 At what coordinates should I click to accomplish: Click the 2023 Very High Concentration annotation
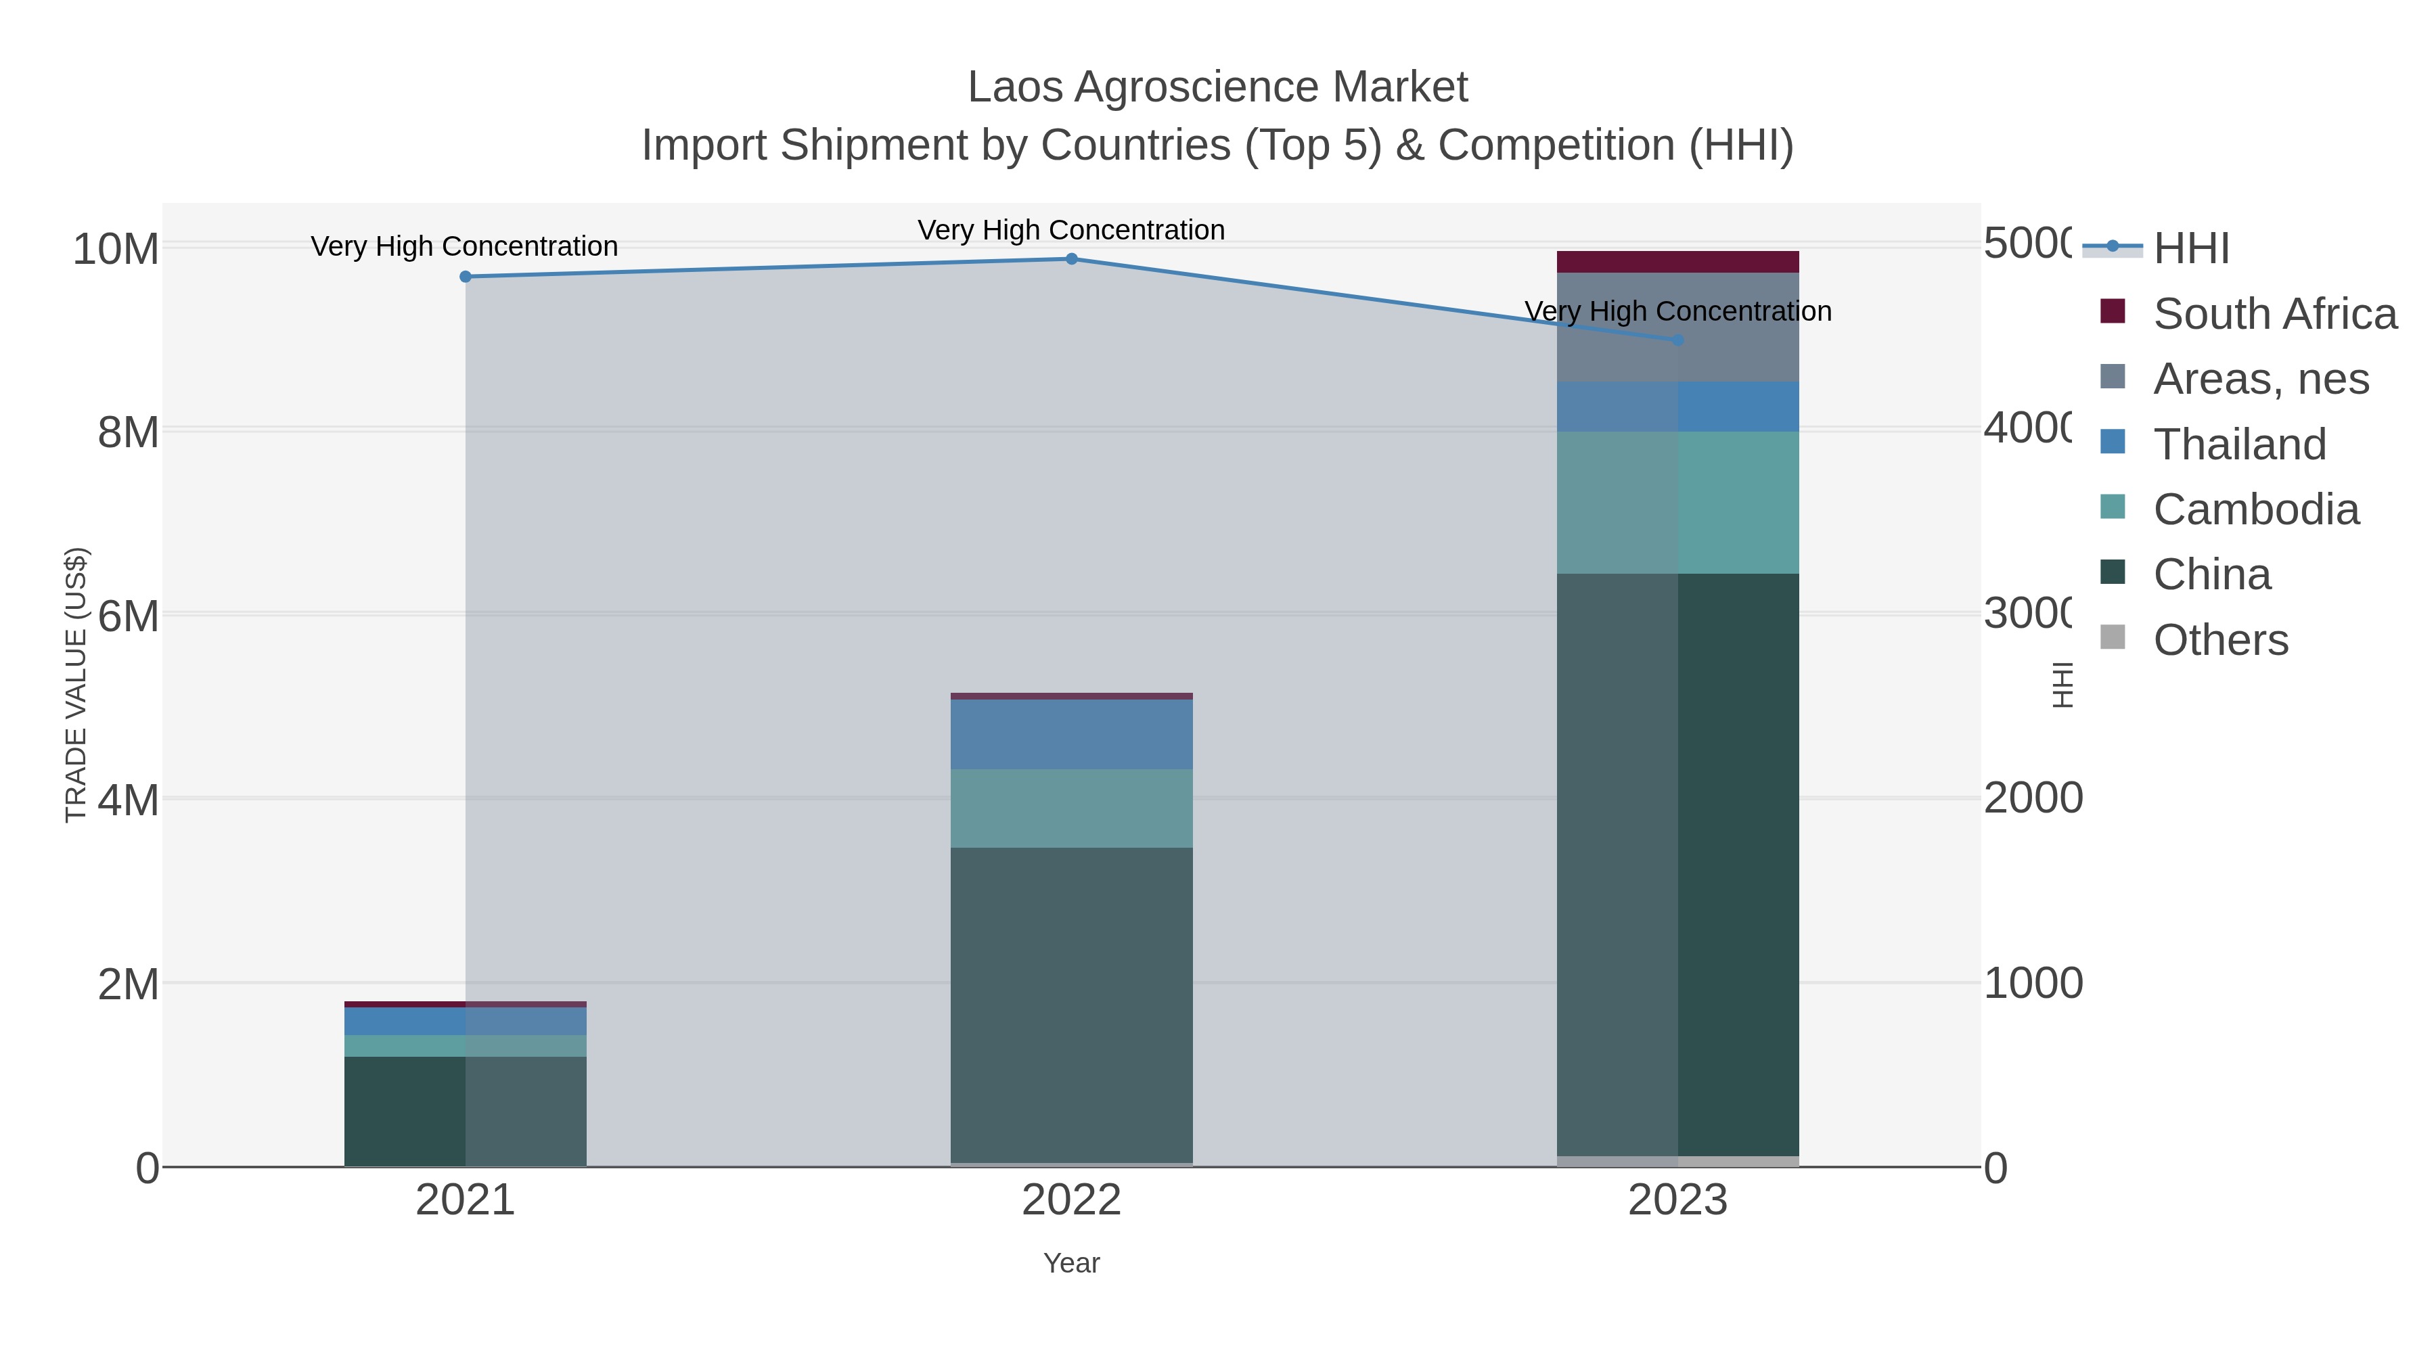pos(1679,311)
